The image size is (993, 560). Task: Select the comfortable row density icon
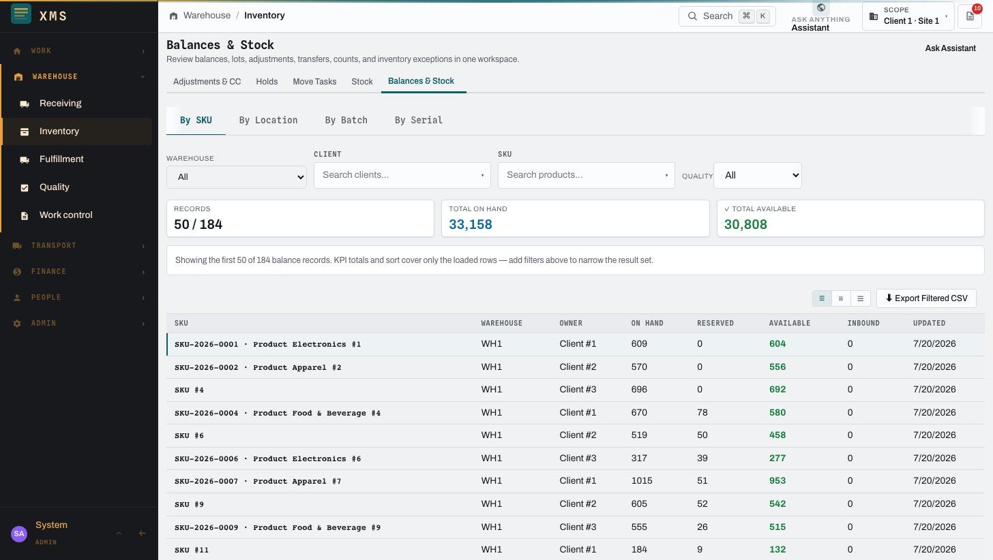coord(861,298)
